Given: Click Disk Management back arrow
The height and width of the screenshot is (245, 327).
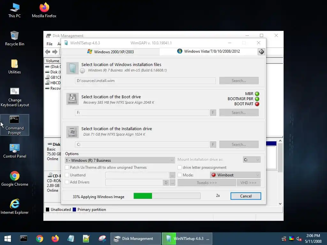Looking at the screenshot, I should point(48,52).
